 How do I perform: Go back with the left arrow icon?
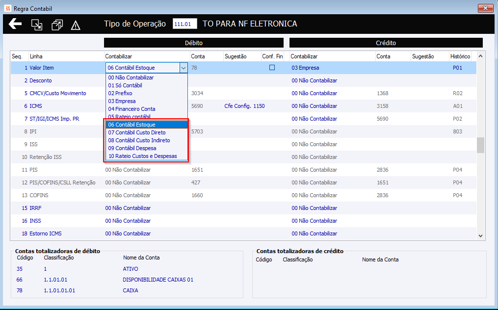[15, 24]
